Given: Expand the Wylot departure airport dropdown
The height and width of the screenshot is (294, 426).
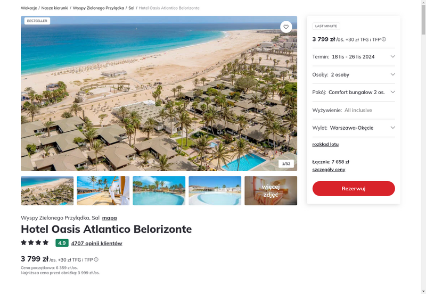Looking at the screenshot, I should [x=354, y=128].
